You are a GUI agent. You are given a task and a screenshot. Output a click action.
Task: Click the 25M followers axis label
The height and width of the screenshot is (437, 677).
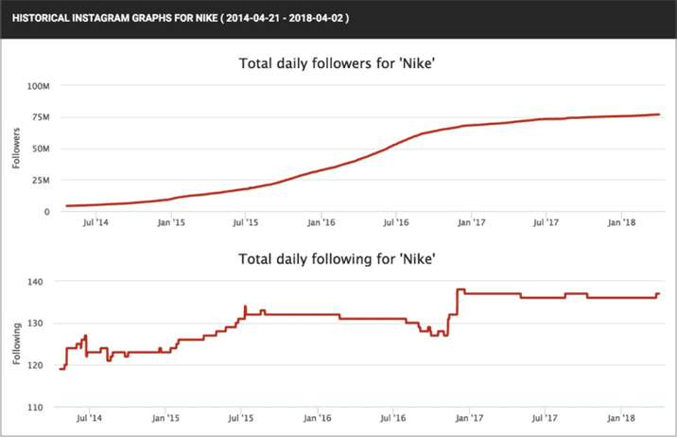click(41, 181)
